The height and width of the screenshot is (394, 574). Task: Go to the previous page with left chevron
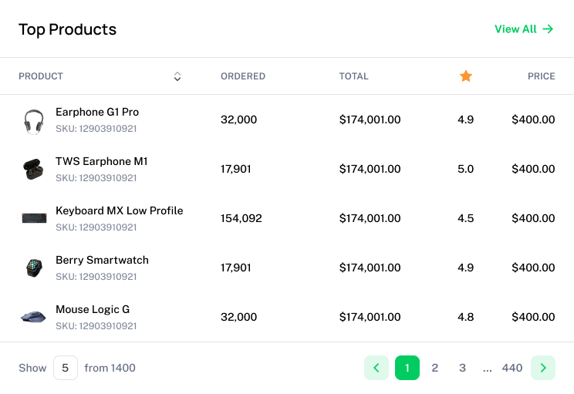(376, 368)
